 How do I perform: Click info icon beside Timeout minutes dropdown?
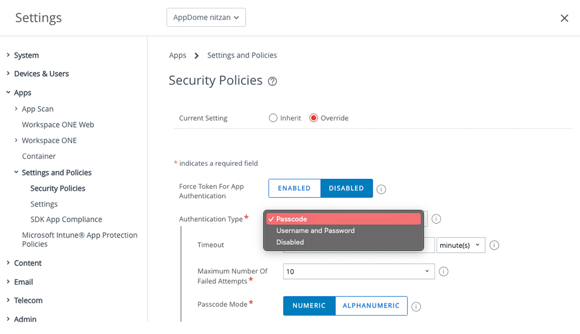(494, 245)
